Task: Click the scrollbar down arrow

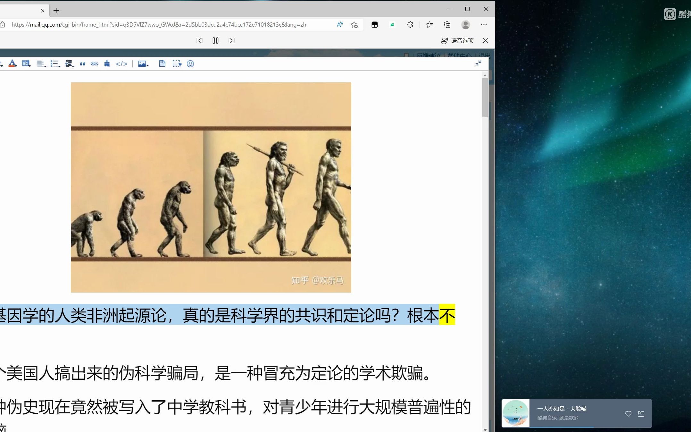Action: [x=485, y=430]
